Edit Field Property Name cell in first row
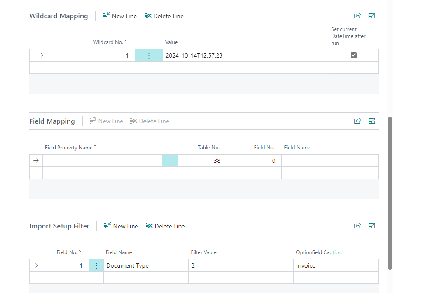 (x=102, y=161)
